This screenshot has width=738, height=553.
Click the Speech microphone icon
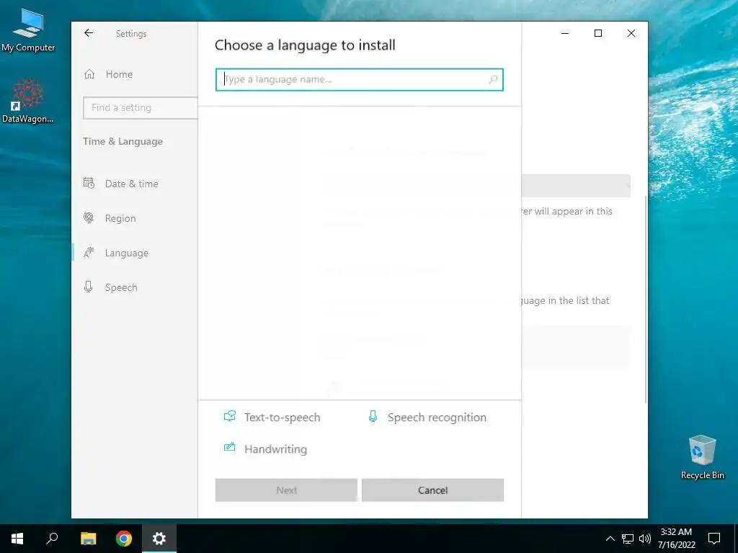click(x=88, y=287)
